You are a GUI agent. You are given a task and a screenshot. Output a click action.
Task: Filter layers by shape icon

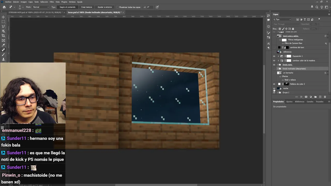309,19
